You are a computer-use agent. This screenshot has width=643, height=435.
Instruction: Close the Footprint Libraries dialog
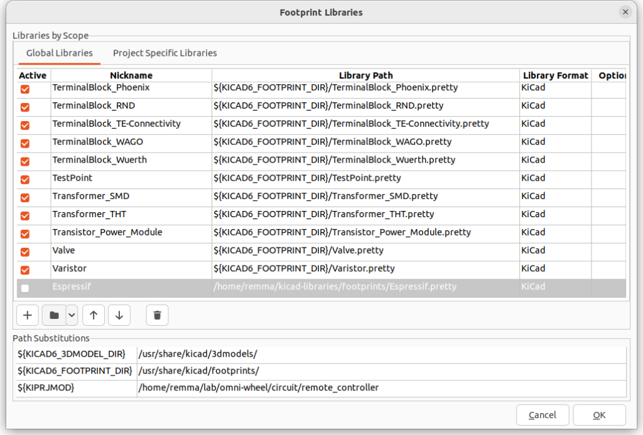[625, 12]
